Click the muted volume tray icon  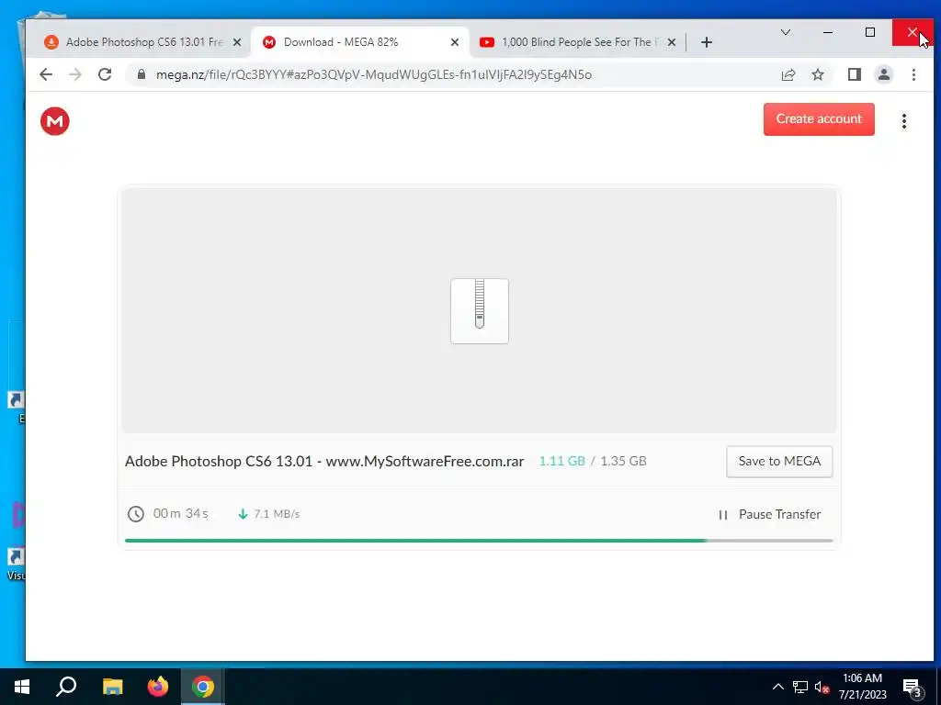(x=822, y=687)
